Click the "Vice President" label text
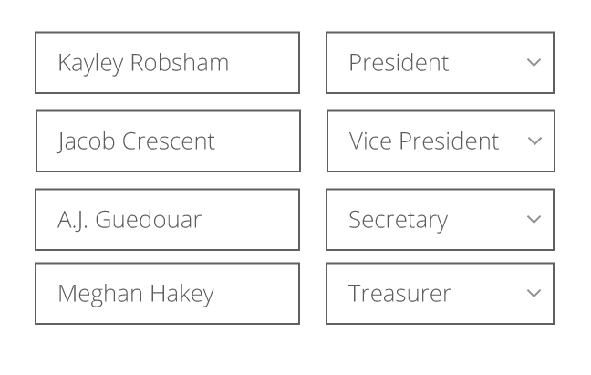591x375 pixels. (424, 141)
